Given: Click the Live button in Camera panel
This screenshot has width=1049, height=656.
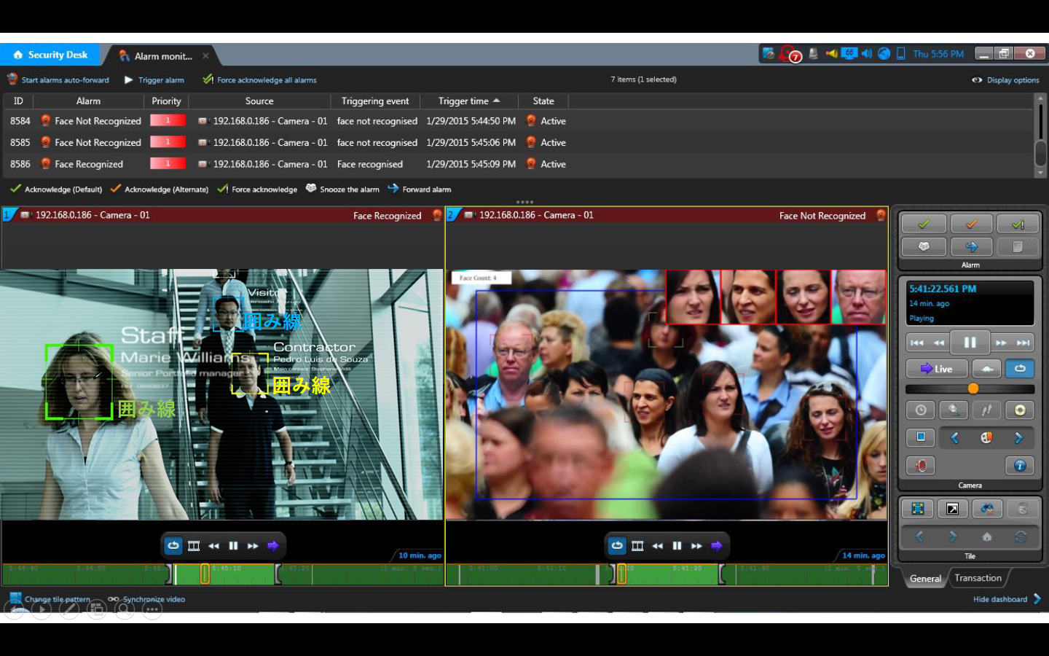Looking at the screenshot, I should coord(937,369).
